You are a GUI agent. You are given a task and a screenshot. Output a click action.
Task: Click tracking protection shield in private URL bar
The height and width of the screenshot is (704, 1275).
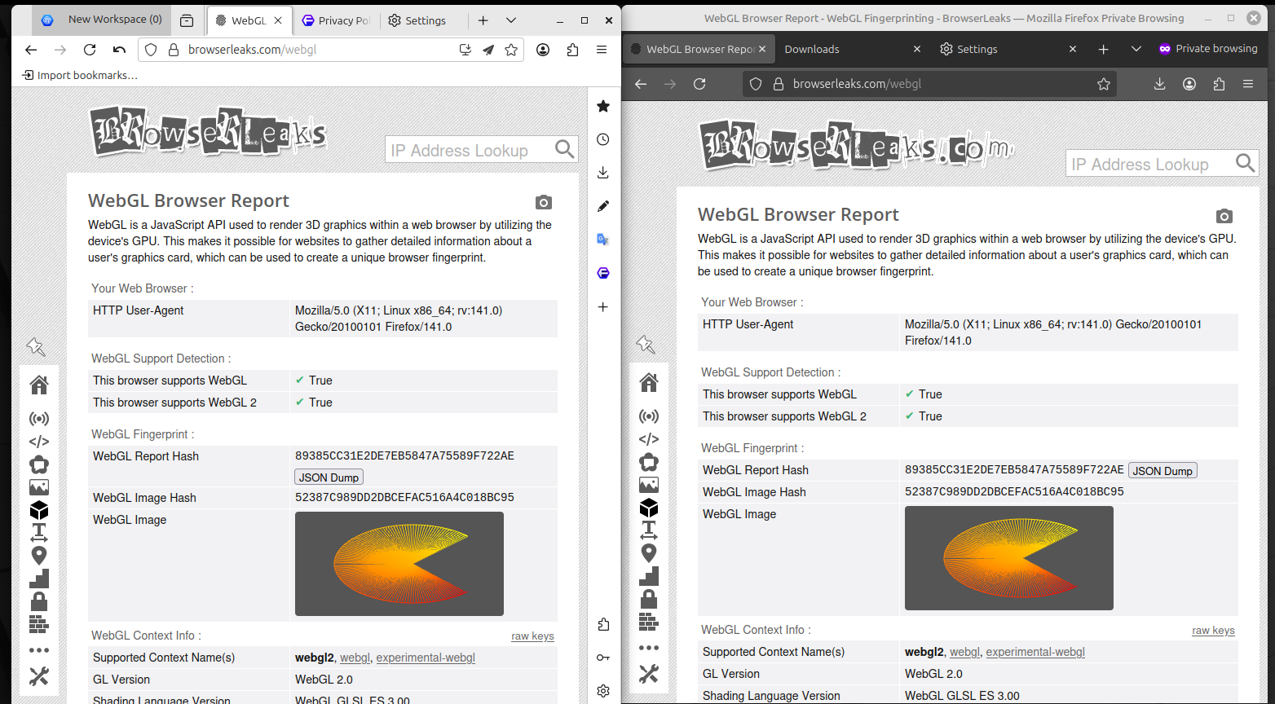click(756, 84)
